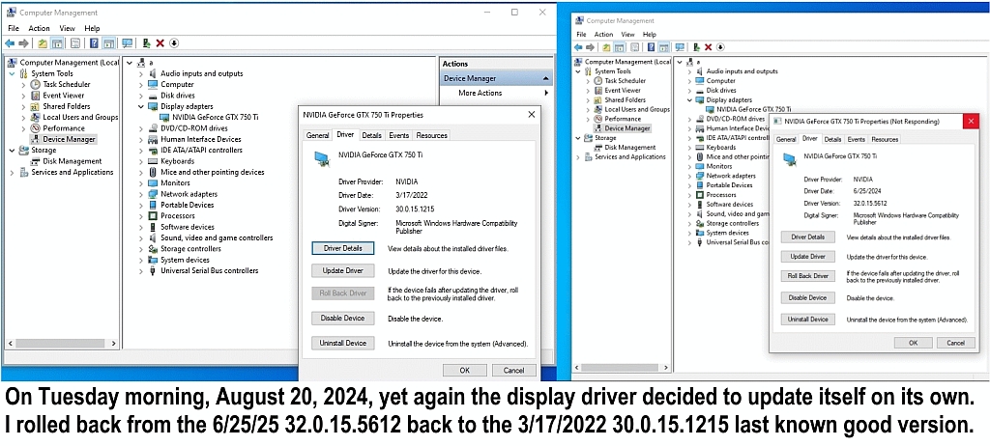Select Sound, video and game controllers, left
This screenshot has height=446, width=990.
coord(217,237)
